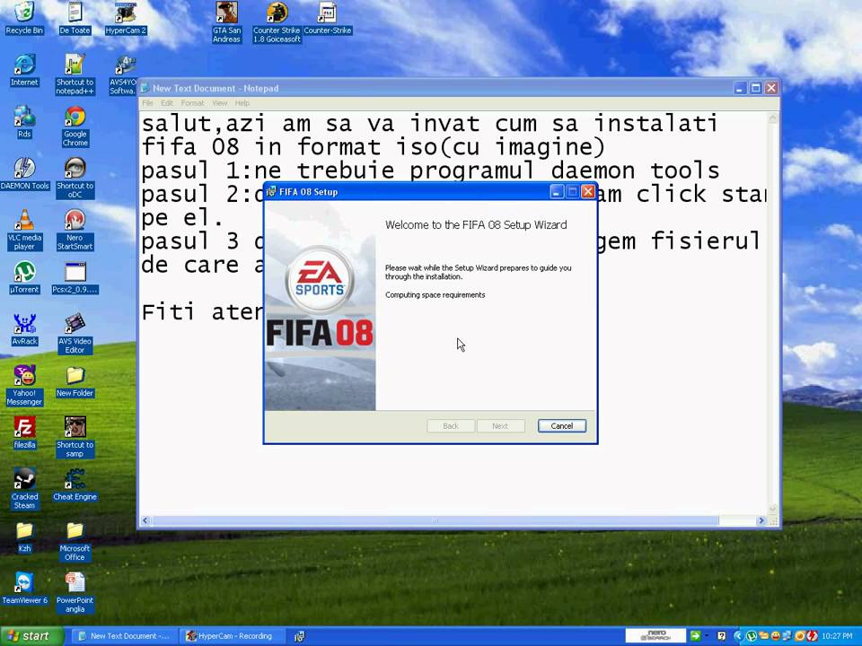This screenshot has width=862, height=646.
Task: Launch the Google Chrome desktop icon
Action: tap(75, 127)
